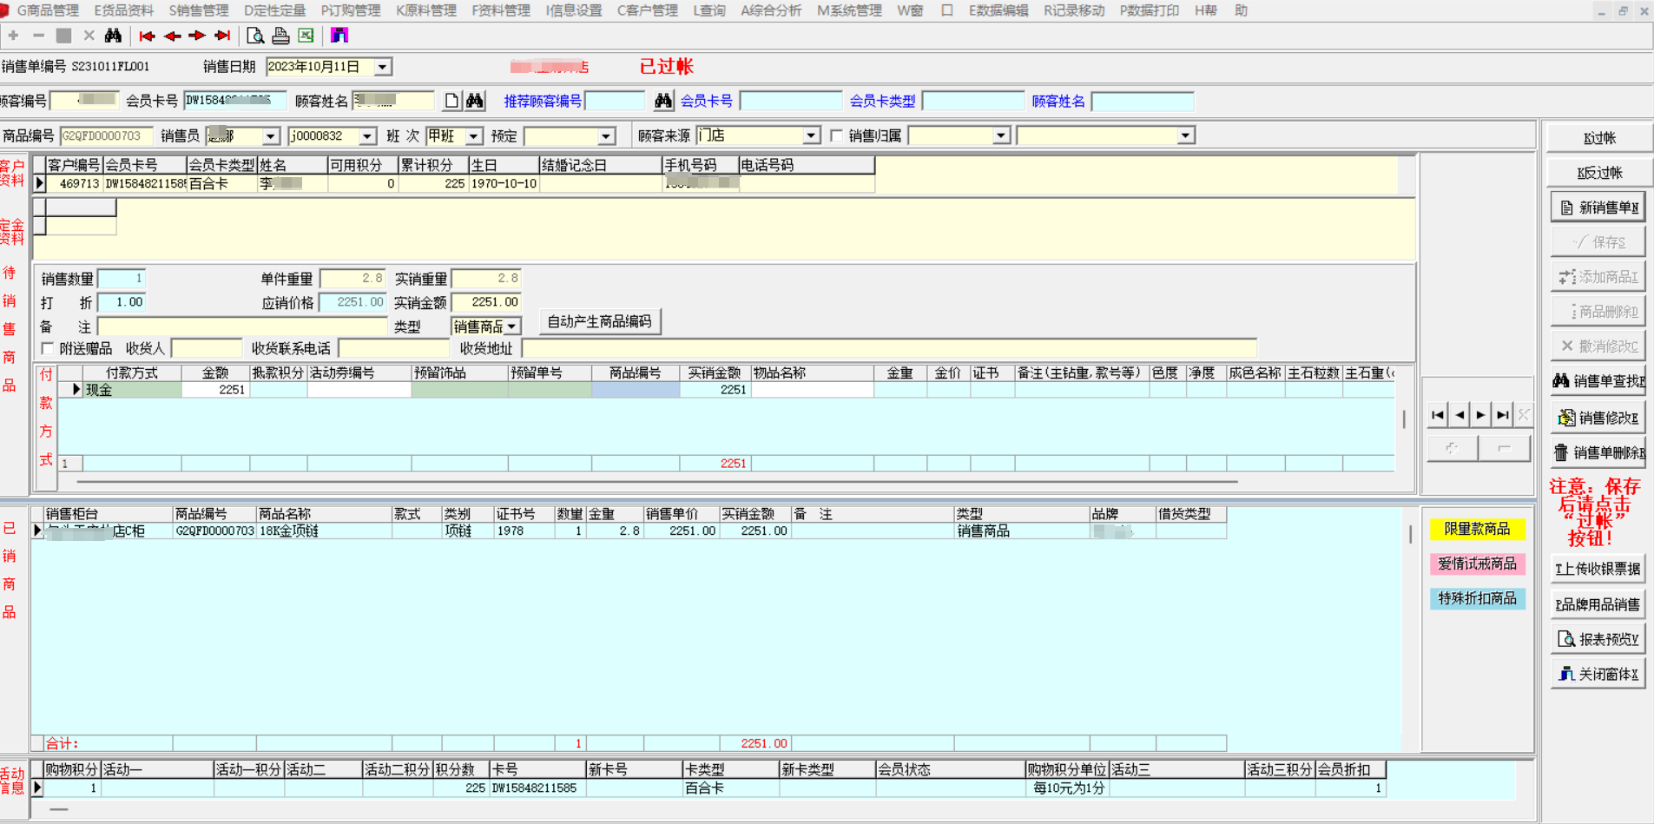Open the S销售管理 menu

(x=199, y=10)
